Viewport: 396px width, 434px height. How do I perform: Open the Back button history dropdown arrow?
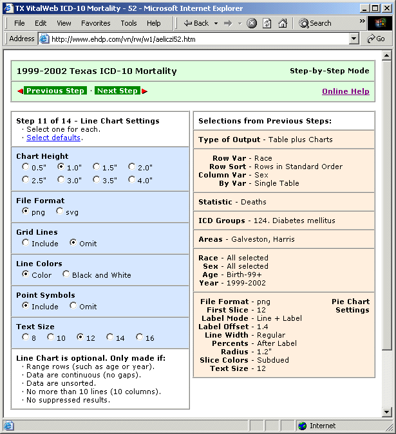click(216, 23)
